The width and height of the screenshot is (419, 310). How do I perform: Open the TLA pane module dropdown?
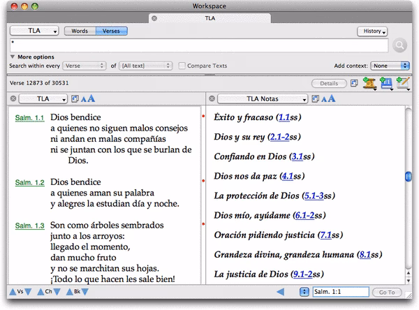point(43,99)
